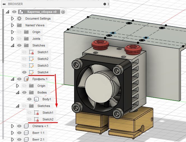The height and width of the screenshot is (142, 186).
Task: Hide Body1 using its eye icon
Action: tap(29, 99)
